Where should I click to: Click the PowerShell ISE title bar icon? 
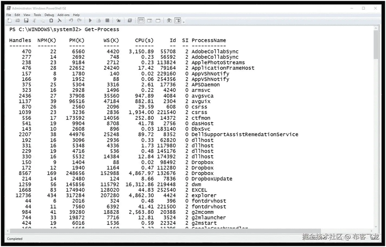9,8
